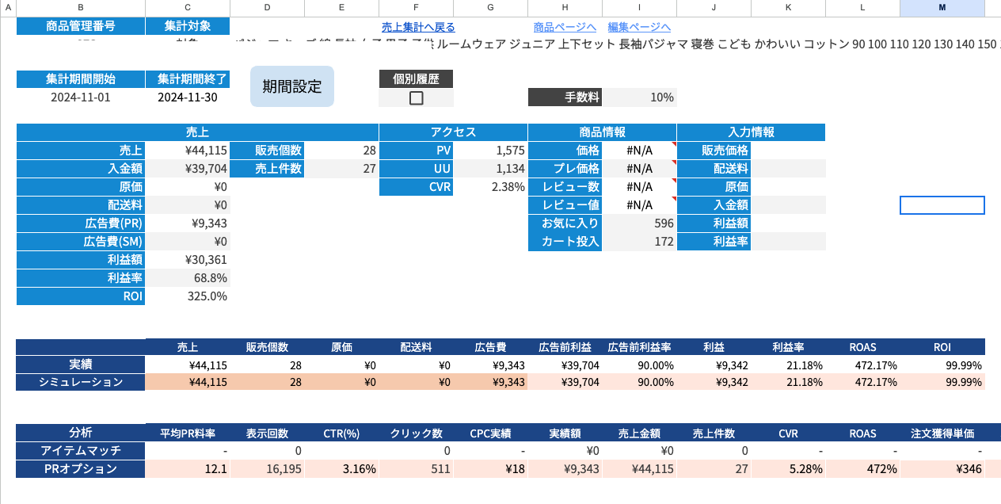The height and width of the screenshot is (504, 1001).
Task: Click the 集計期間終了 label cell
Action: point(188,79)
